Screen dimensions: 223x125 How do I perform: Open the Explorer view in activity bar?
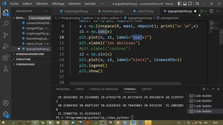6,12
